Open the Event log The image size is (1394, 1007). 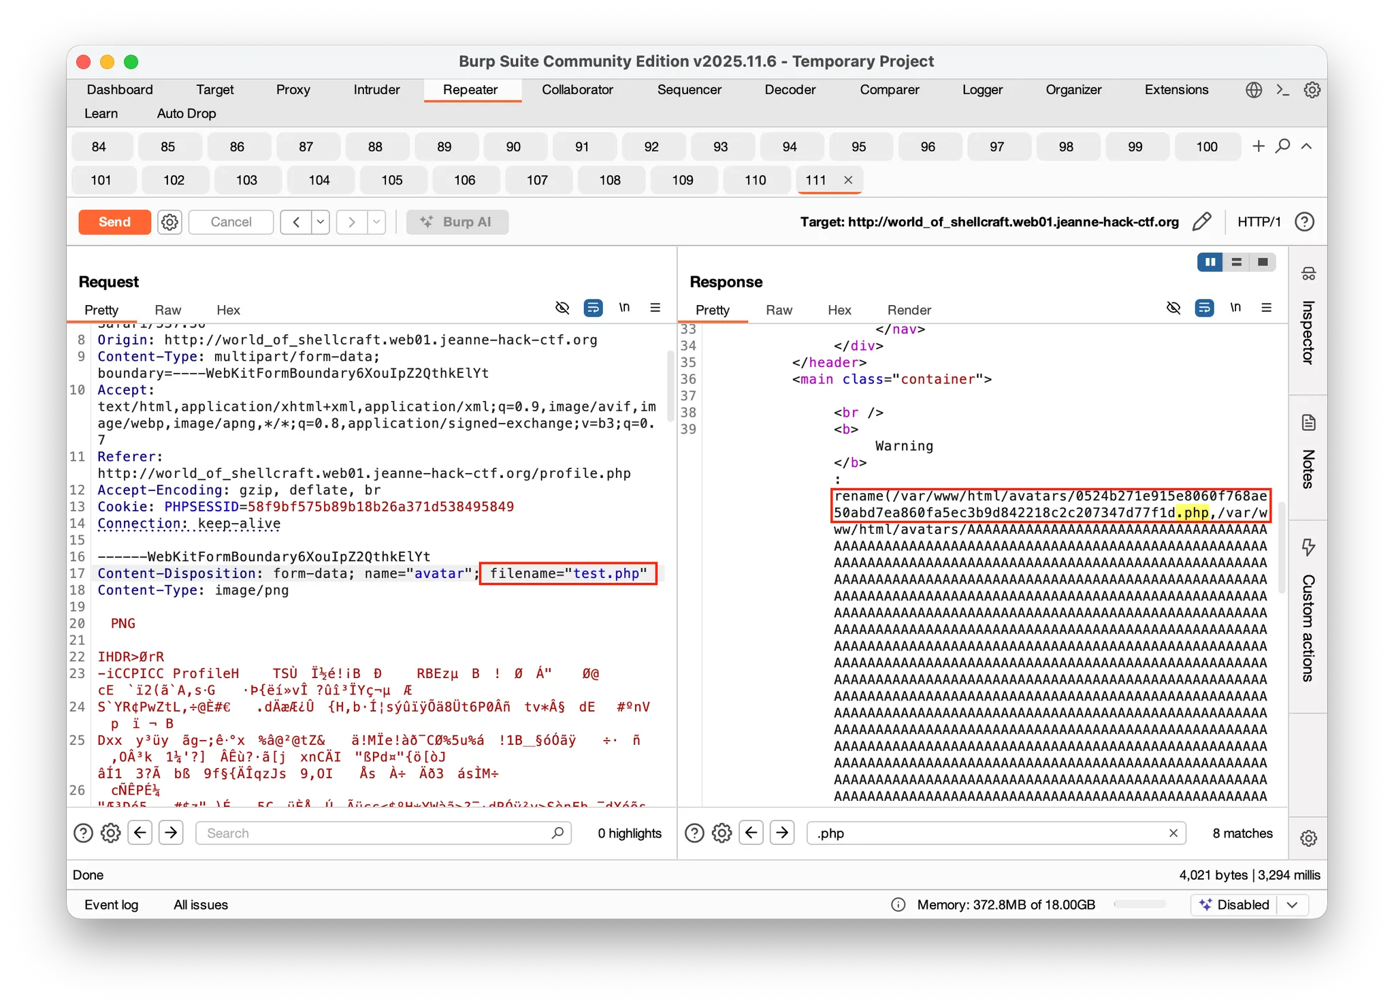(x=111, y=905)
